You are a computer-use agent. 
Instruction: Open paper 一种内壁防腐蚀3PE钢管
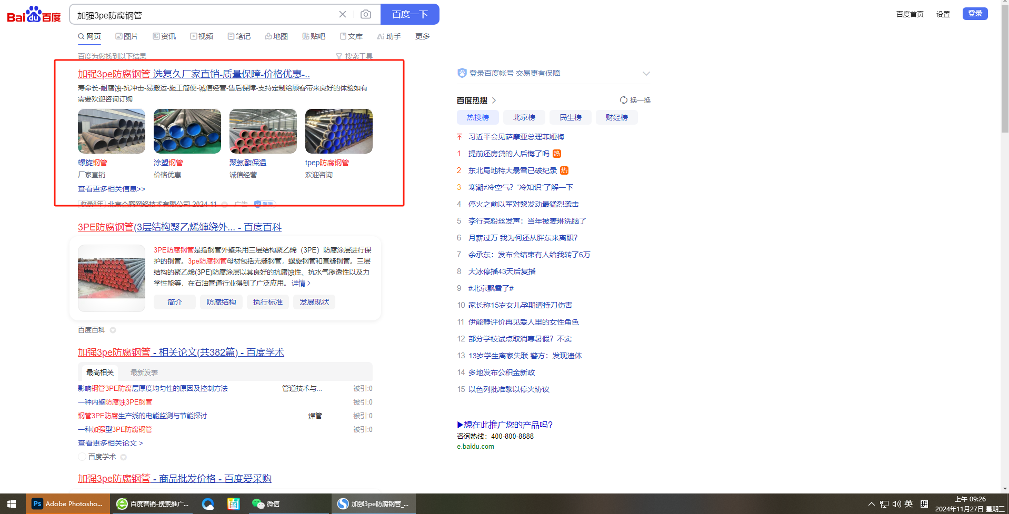(115, 402)
